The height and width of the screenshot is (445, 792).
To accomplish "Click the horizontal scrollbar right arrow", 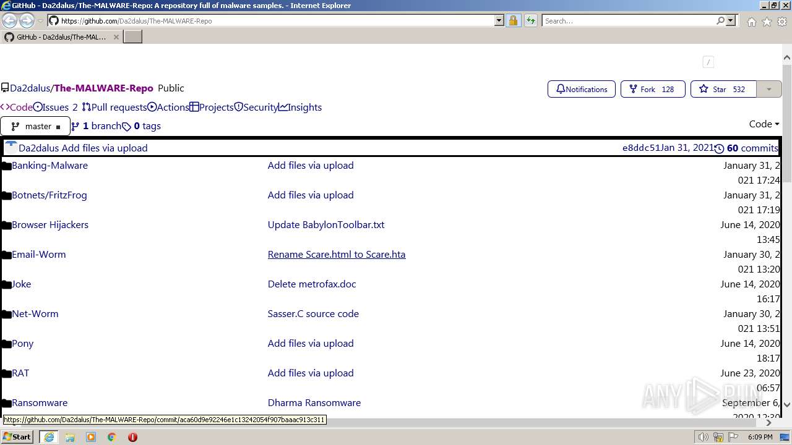I will pyautogui.click(x=769, y=423).
